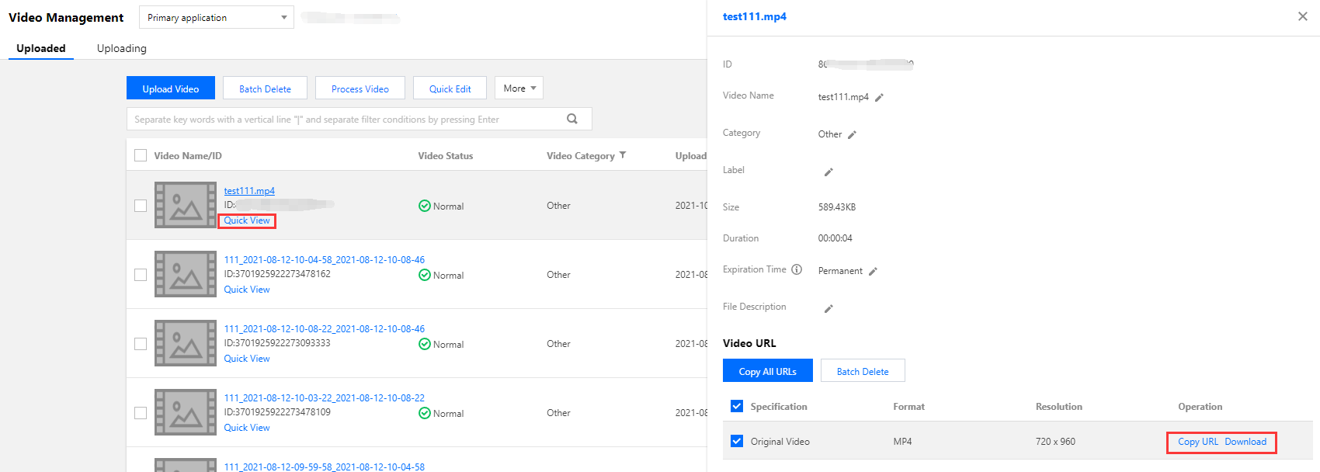The image size is (1320, 472).
Task: Filter by Video Category funnel icon
Action: tap(623, 155)
